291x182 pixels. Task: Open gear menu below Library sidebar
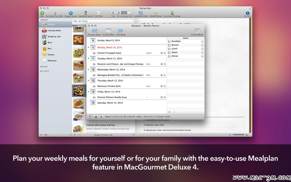[46, 135]
